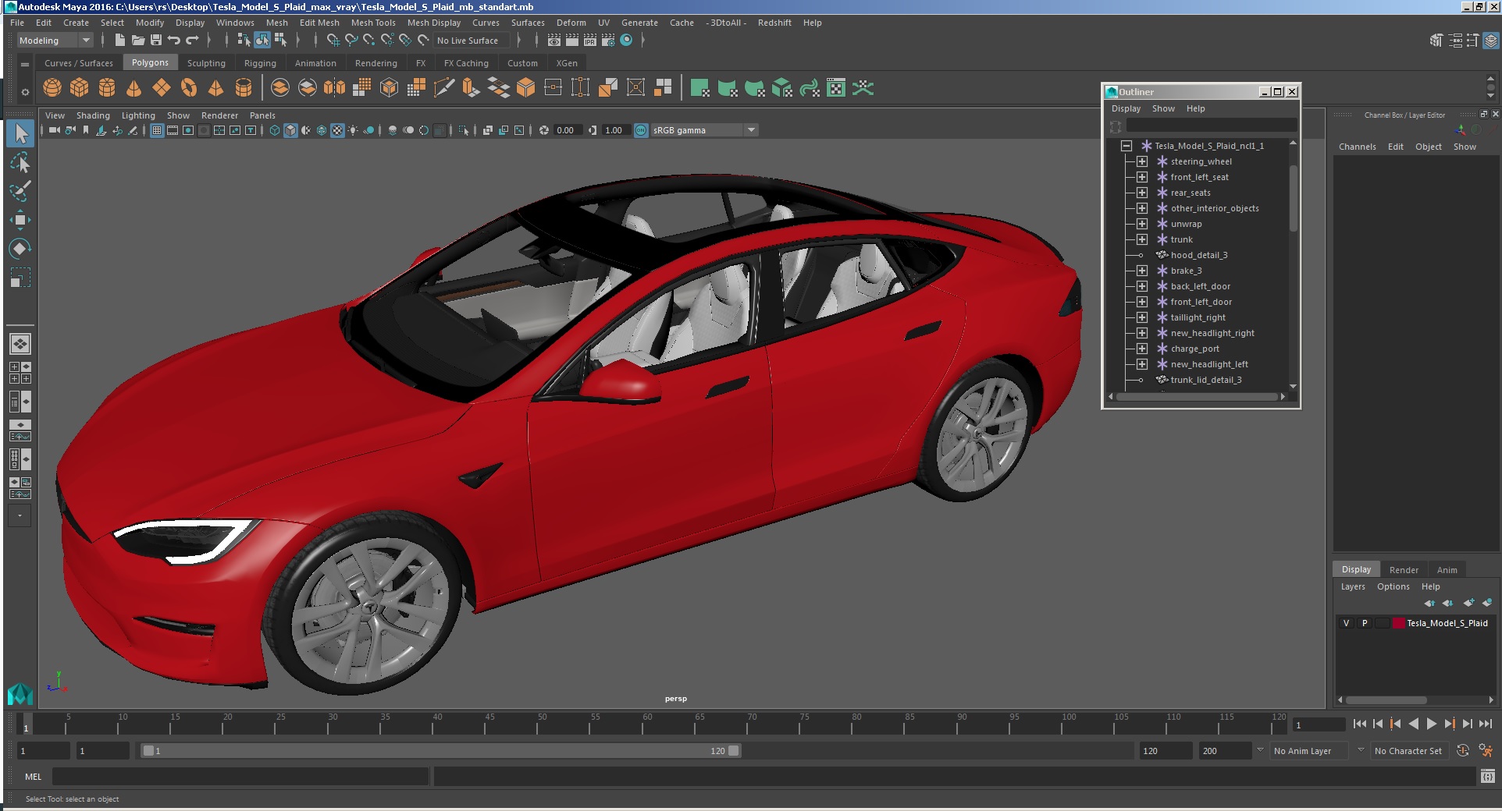The image size is (1502, 811).
Task: Go to start of playback range
Action: [x=1360, y=724]
